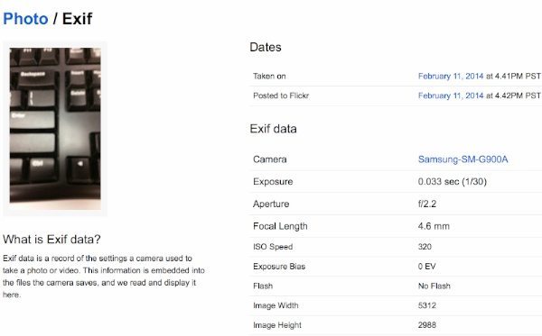This screenshot has height=336, width=542.
Task: Click the Exposure Bias value 0 EV
Action: pyautogui.click(x=427, y=266)
